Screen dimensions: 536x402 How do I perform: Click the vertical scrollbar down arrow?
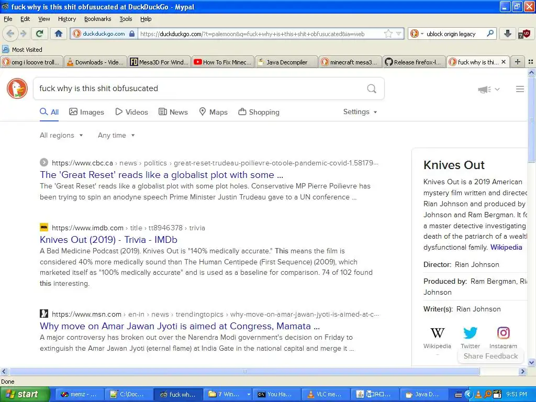click(x=532, y=363)
